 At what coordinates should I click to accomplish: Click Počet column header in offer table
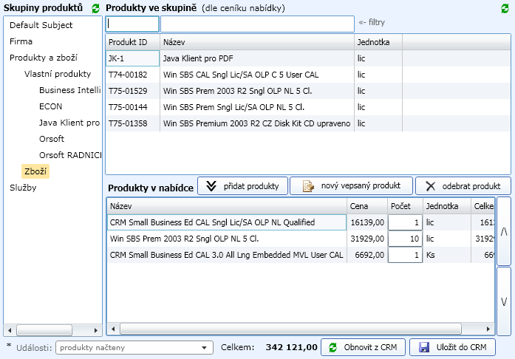click(x=406, y=206)
